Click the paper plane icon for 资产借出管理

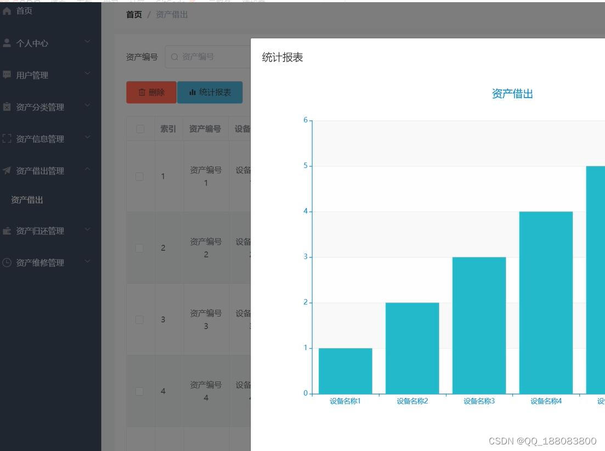pos(6,170)
